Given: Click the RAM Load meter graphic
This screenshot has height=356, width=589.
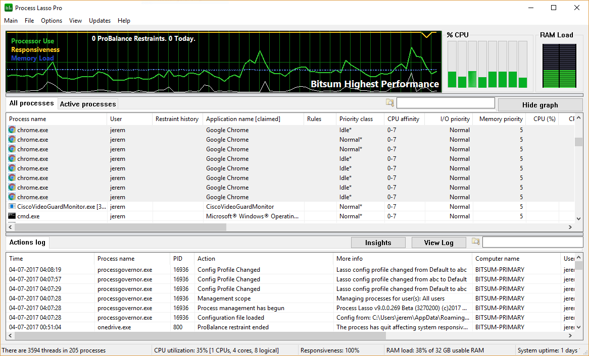Looking at the screenshot, I should click(x=559, y=66).
